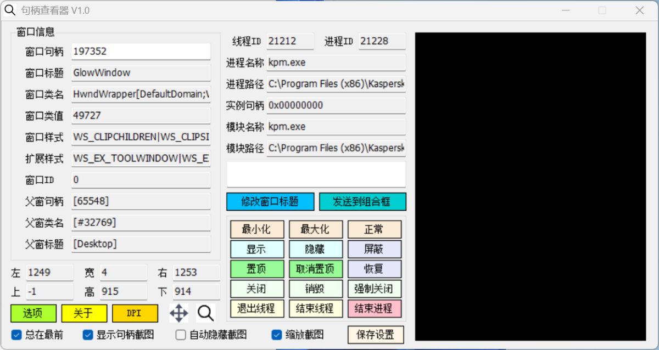Viewport: 659px width, 350px height.
Task: Click the 恢复 button
Action: click(x=374, y=269)
